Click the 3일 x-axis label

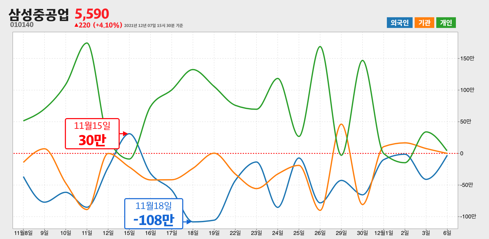pyautogui.click(x=426, y=233)
